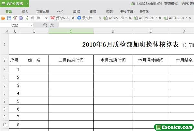
Task: Click the export to PDF icon
Action: click(15, 18)
